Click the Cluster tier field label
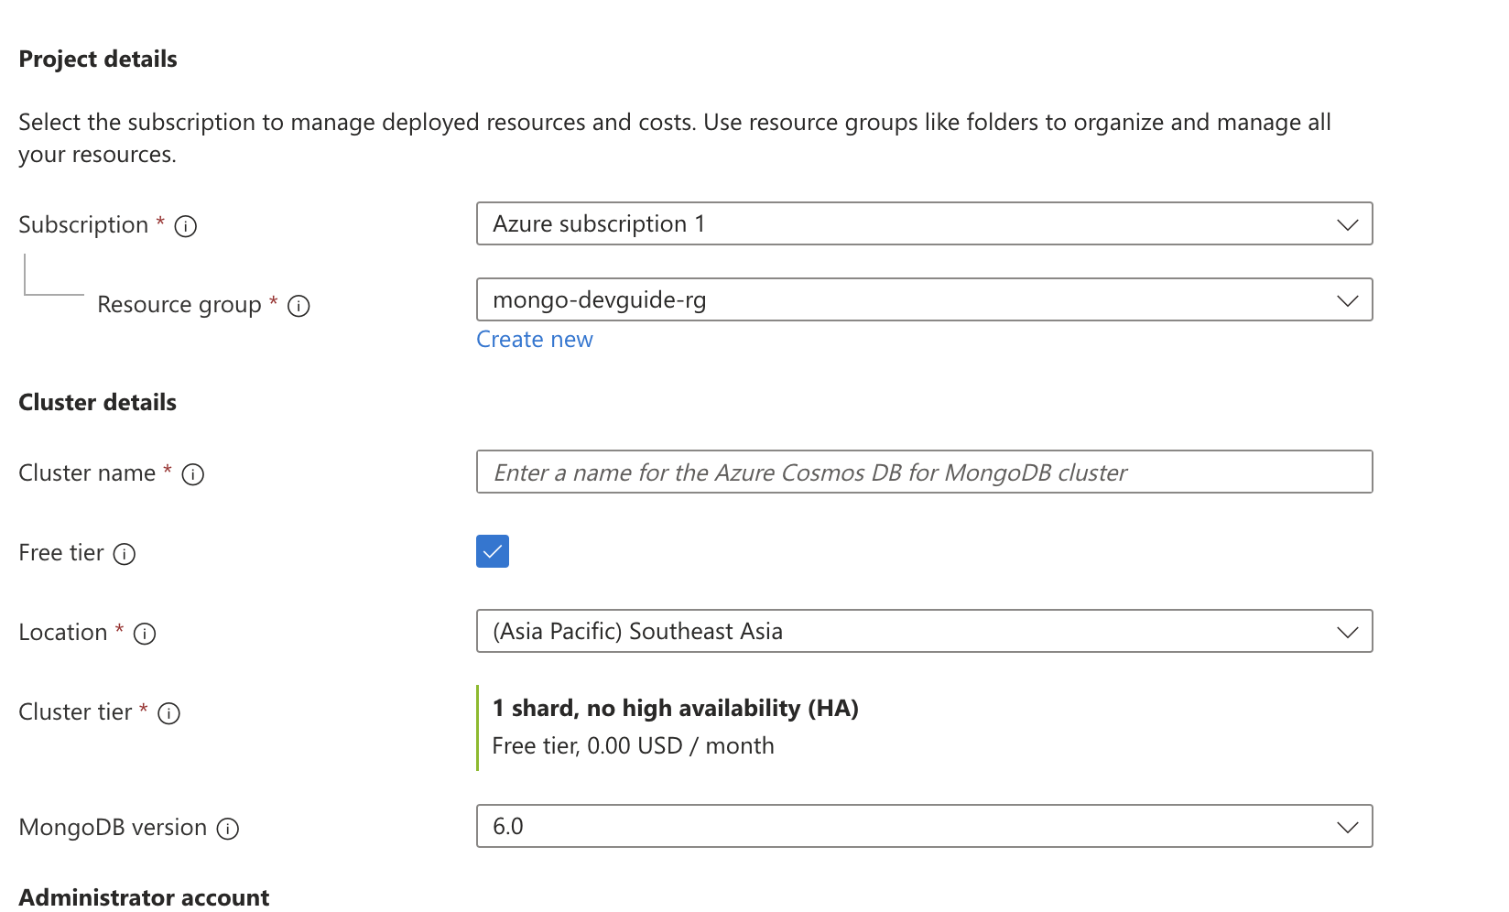The height and width of the screenshot is (912, 1509). [75, 712]
